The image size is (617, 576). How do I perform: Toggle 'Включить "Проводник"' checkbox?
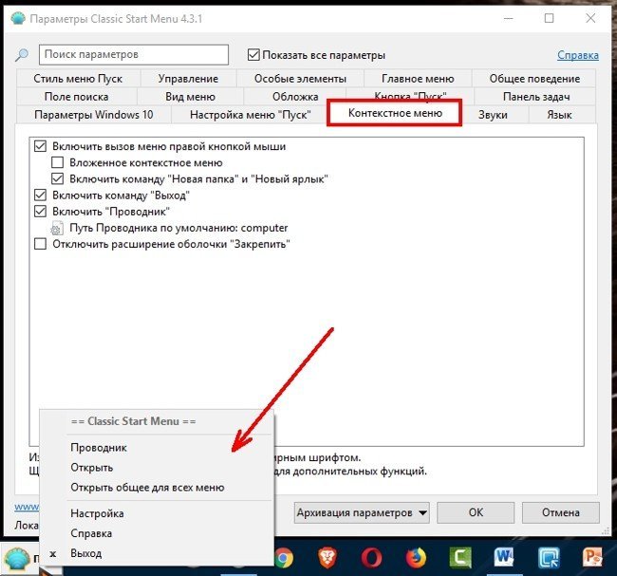point(40,212)
